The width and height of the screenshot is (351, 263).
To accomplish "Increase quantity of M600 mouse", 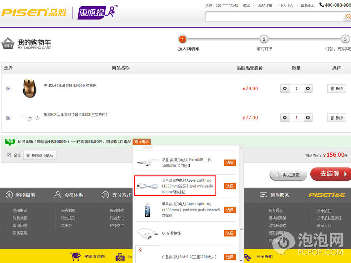I will tap(308, 89).
